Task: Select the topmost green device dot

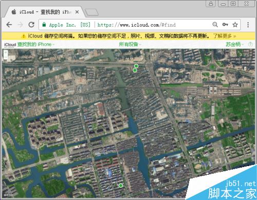Action: coord(136,66)
